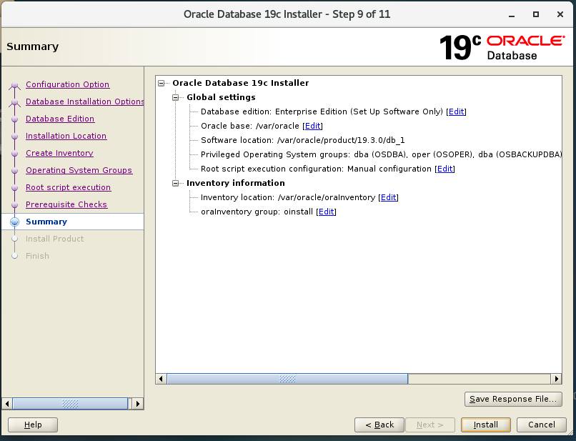Click Save Response File

coord(513,399)
